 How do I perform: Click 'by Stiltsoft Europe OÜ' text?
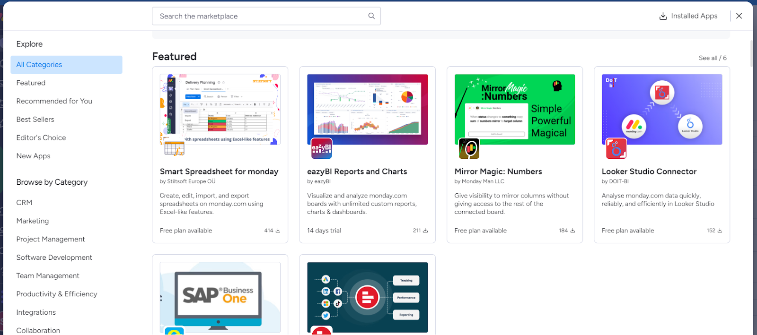click(x=188, y=181)
